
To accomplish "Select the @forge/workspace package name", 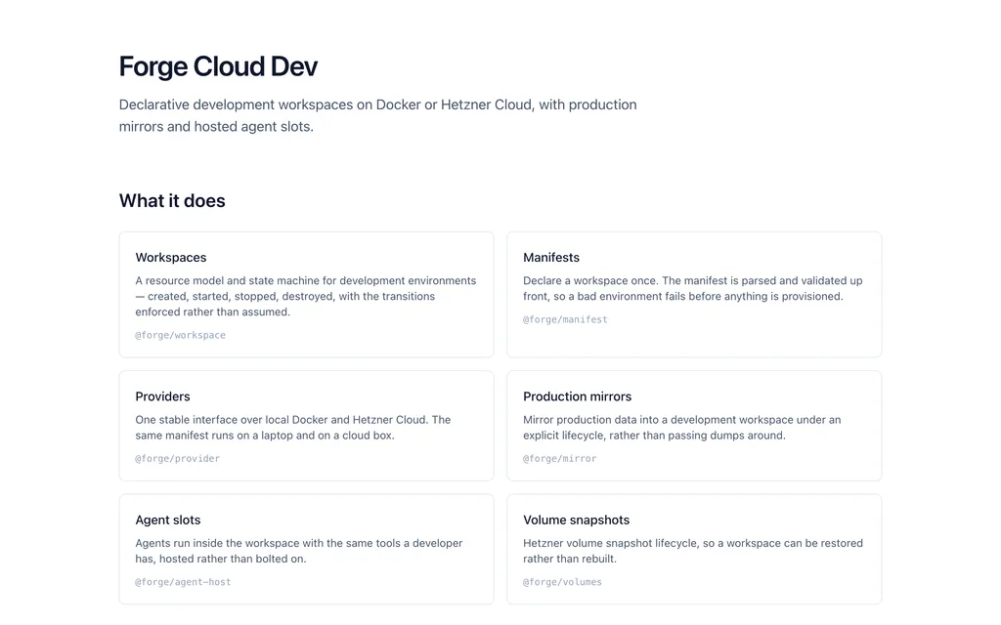I will [180, 336].
